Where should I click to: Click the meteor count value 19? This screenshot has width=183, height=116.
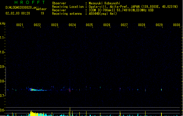[x=42, y=13]
